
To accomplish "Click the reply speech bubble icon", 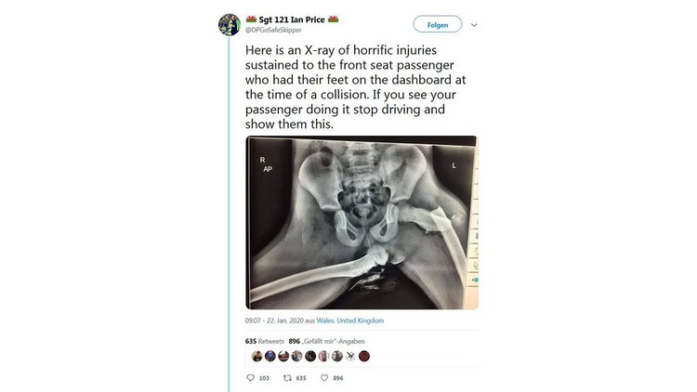I will click(x=250, y=378).
